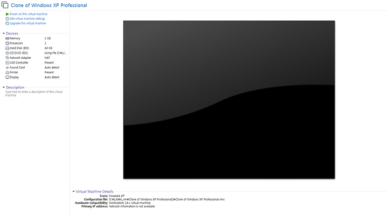The width and height of the screenshot is (388, 215).
Task: Click the Virtual Machine Details heading
Action: [94, 191]
